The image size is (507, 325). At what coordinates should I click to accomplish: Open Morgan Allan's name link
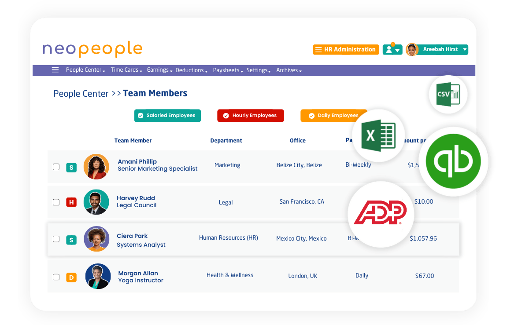(x=138, y=274)
